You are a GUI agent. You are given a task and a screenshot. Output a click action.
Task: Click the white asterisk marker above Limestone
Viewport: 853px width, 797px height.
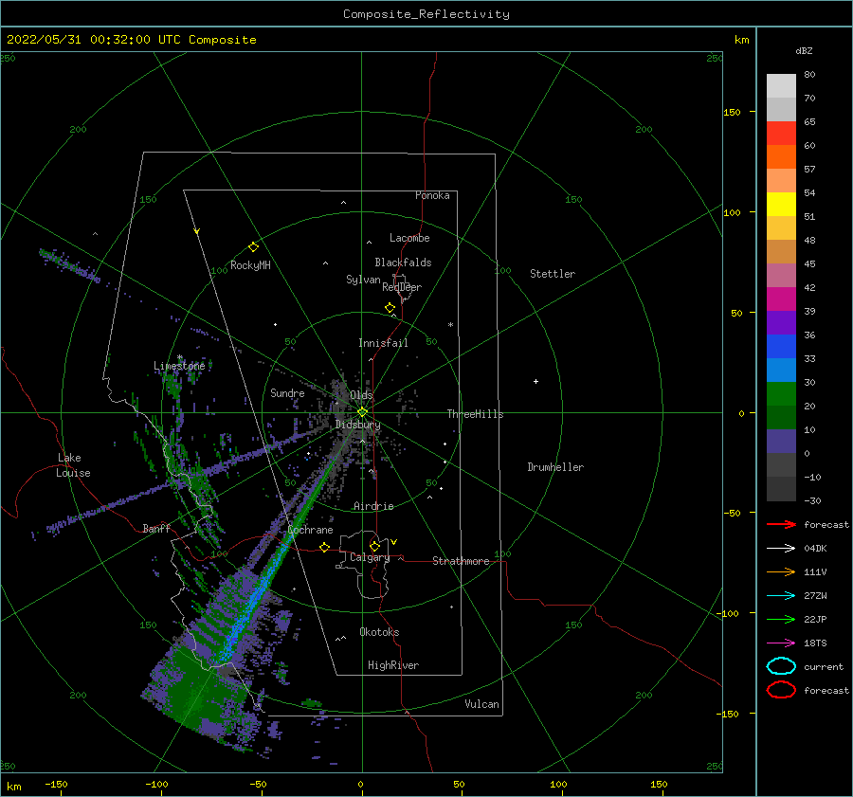[x=179, y=357]
